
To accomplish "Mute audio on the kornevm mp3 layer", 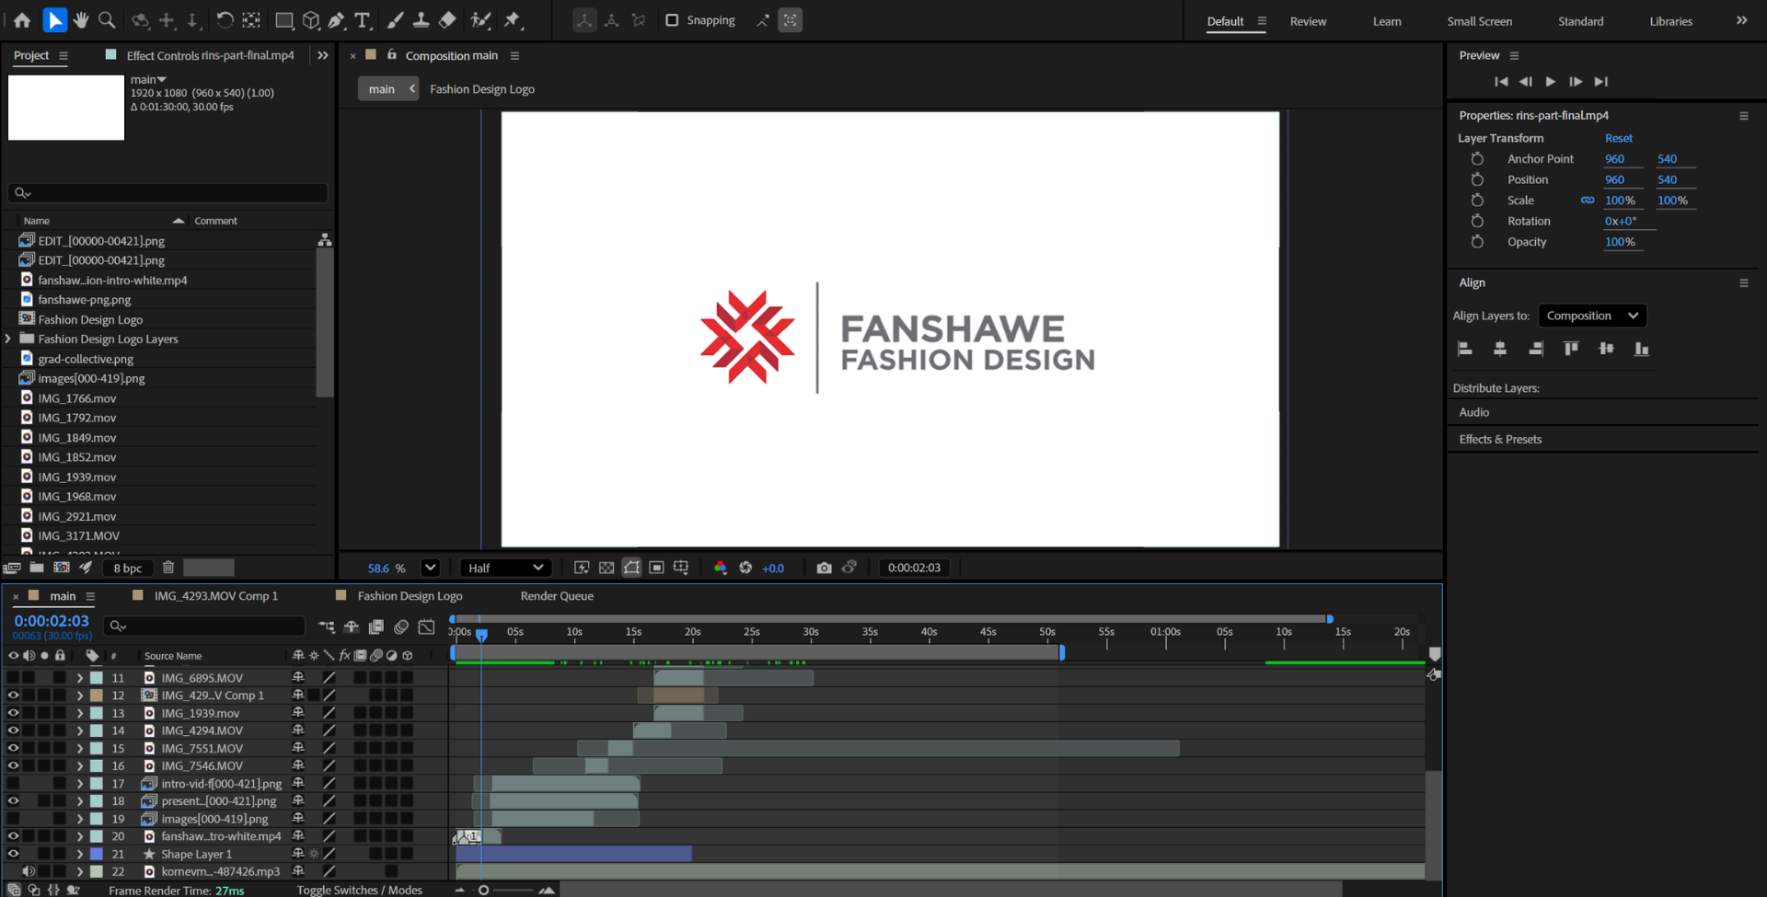I will (29, 871).
